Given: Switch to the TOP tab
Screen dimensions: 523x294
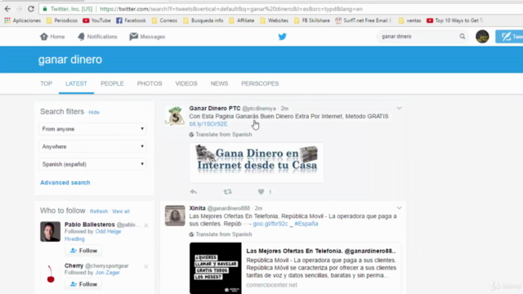Looking at the screenshot, I should 47,83.
